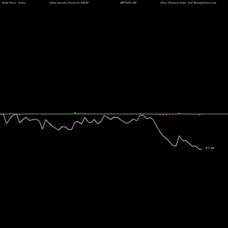The image size is (228, 228).
Task: Click the end point of the force index line
Action: [x=201, y=150]
